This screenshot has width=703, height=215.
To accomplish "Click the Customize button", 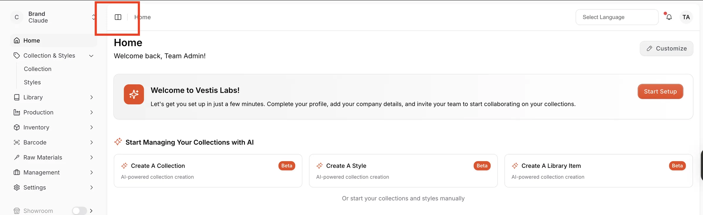I will (x=666, y=48).
